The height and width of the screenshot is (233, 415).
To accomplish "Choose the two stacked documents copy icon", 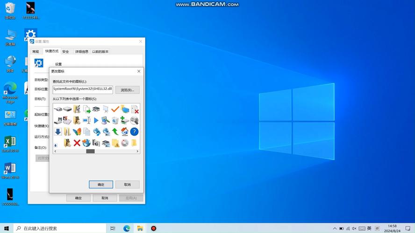I will point(86,131).
